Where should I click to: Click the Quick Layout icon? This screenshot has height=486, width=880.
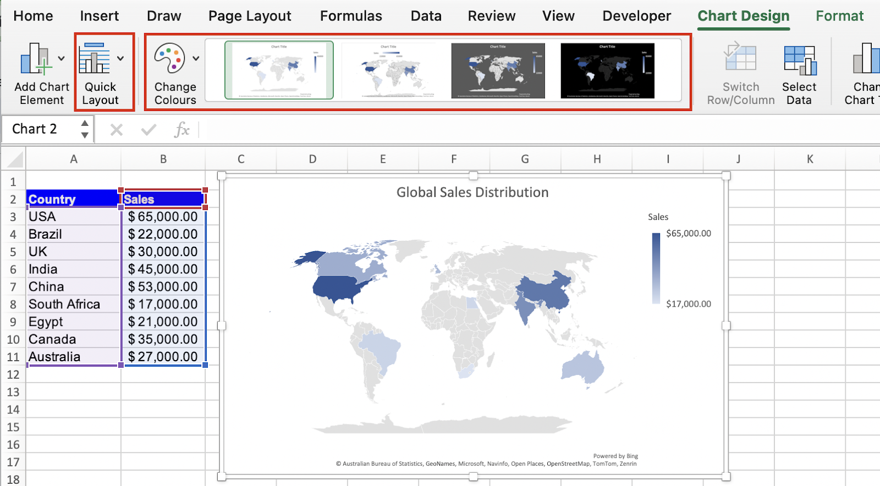point(94,58)
